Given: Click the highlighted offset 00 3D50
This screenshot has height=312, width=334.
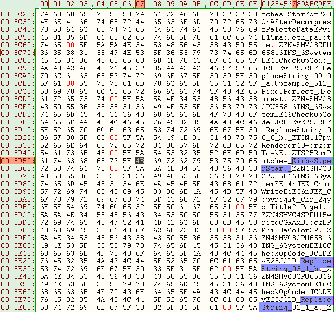Looking at the screenshot, I should tap(18, 161).
